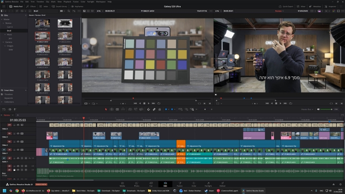This screenshot has width=345, height=194.
Task: Select the orange Adjustment Clip in timeline
Action: point(181,144)
